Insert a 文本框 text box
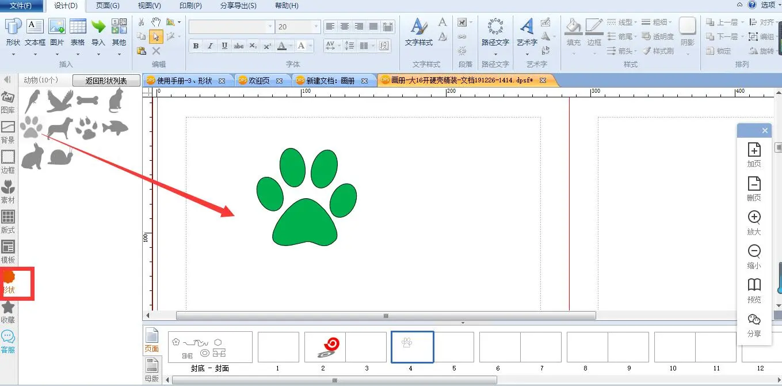The height and width of the screenshot is (386, 782). point(35,33)
